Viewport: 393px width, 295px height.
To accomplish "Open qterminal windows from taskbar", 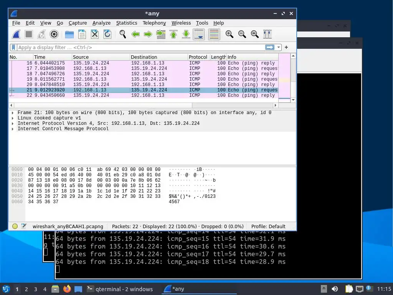I will (120, 289).
